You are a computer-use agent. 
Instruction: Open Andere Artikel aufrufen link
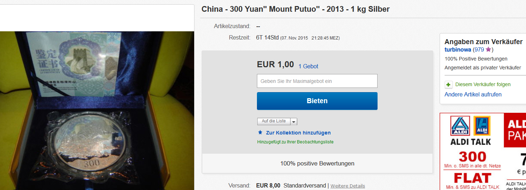[473, 95]
